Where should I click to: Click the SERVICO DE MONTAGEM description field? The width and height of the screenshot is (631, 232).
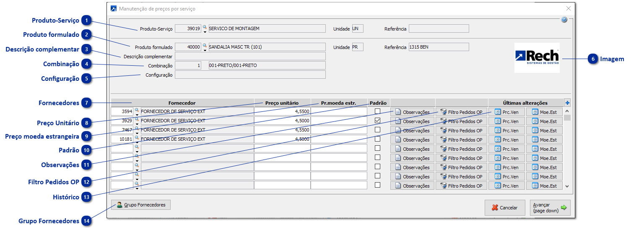click(267, 28)
